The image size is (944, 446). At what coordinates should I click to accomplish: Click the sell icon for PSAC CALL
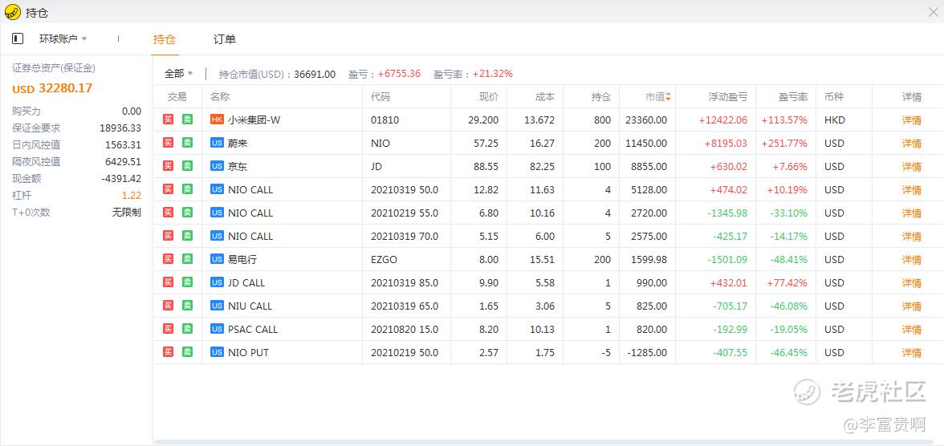click(x=187, y=329)
